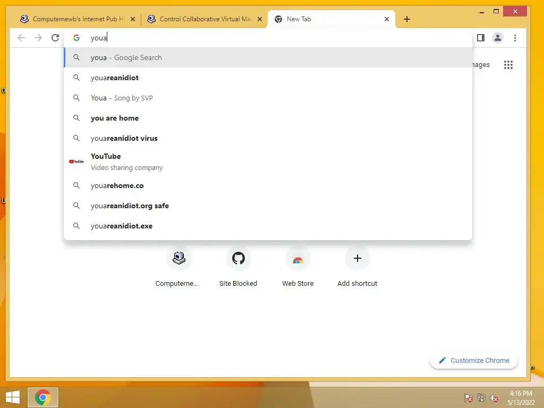
Task: Click the muted volume tray icon
Action: point(494,398)
